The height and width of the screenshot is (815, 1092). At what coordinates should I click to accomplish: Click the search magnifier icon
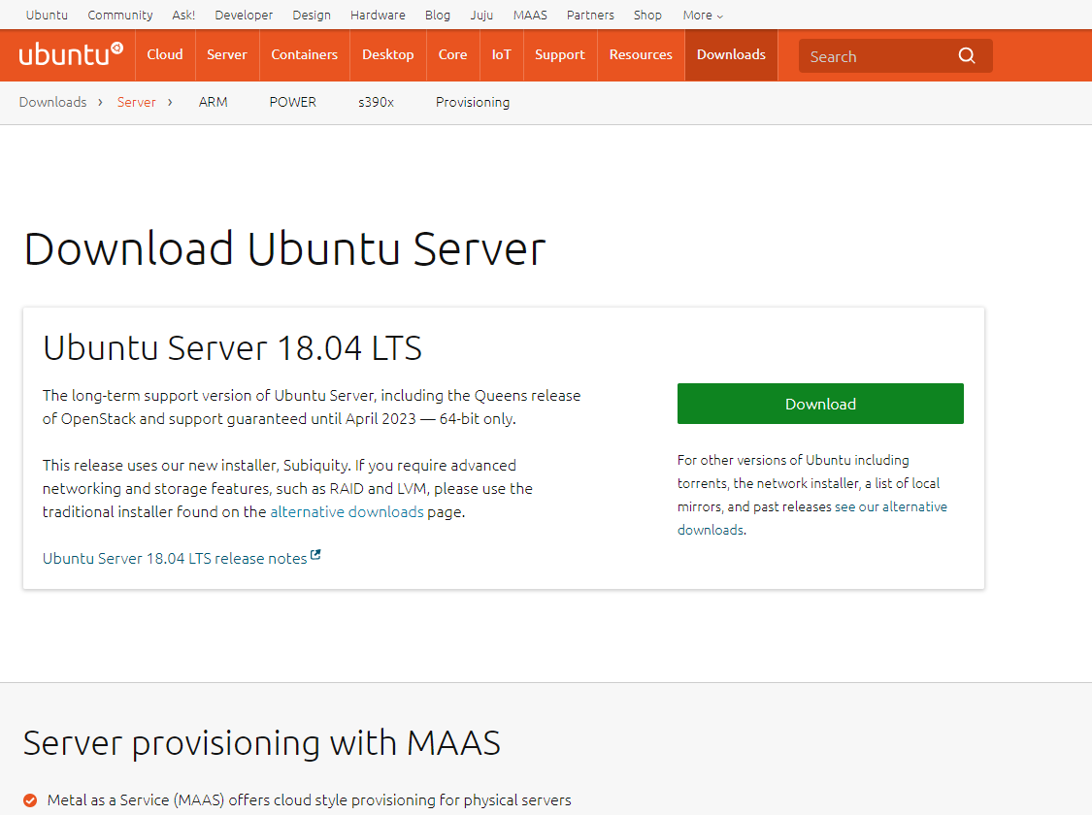[x=967, y=55]
